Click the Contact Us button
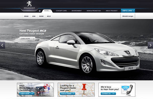153x99 pixels. click(x=108, y=94)
